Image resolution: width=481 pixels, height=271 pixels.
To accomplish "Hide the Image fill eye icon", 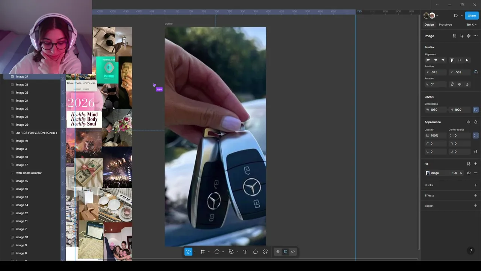I will [469, 173].
